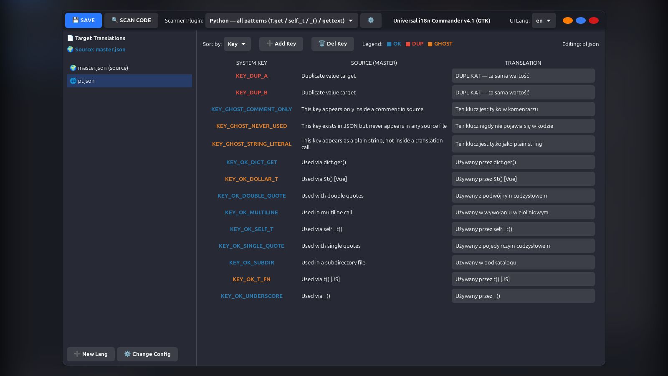This screenshot has height=376, width=668.
Task: Click the red window control dot
Action: 593,20
